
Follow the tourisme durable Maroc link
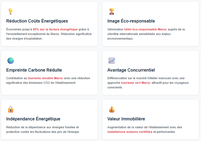(46, 78)
